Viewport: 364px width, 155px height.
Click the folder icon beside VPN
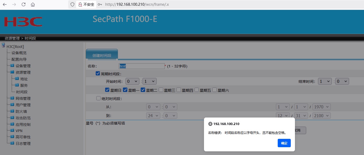[x=12, y=131]
